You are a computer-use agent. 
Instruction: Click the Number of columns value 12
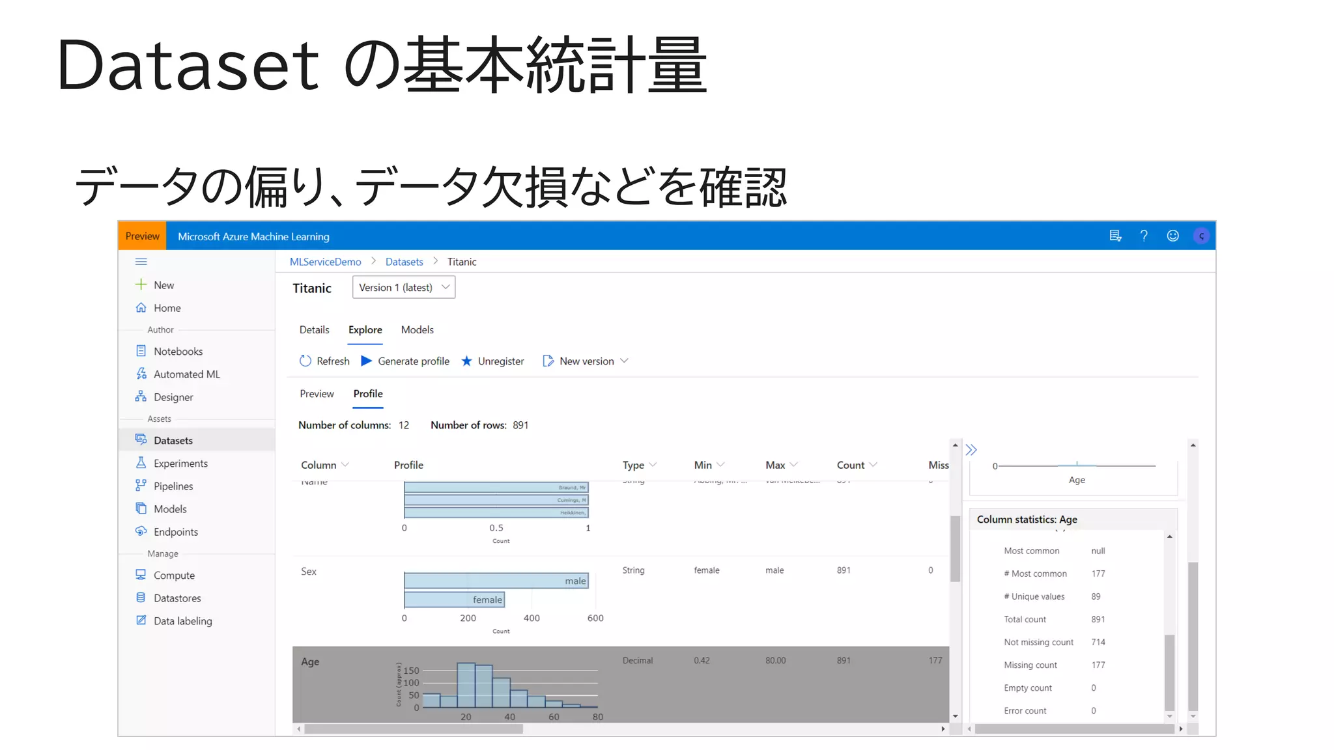click(404, 425)
